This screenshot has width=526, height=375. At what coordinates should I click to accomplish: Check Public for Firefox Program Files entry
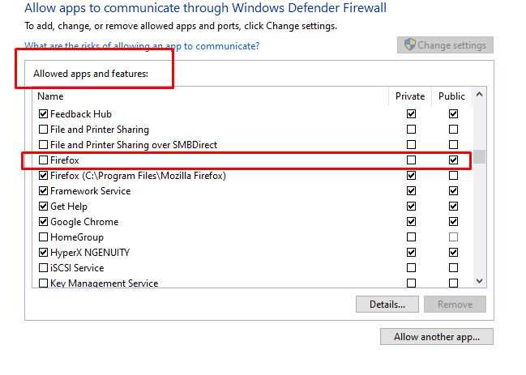coord(453,176)
